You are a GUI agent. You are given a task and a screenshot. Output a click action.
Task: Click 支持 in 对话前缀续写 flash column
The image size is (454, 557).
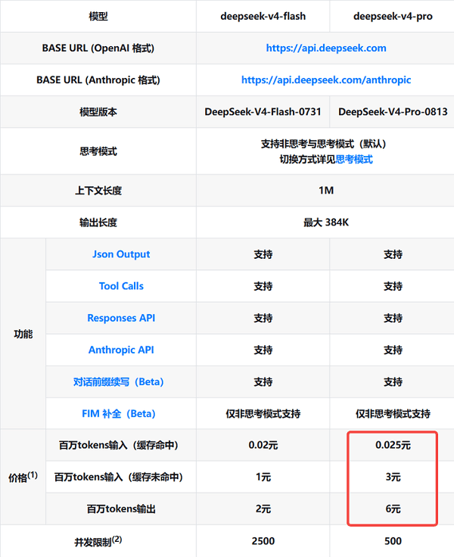click(x=263, y=382)
